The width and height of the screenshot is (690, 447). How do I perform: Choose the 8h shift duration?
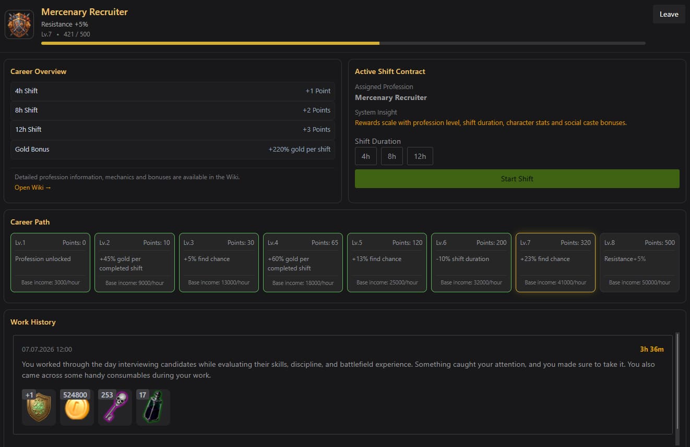click(x=392, y=156)
